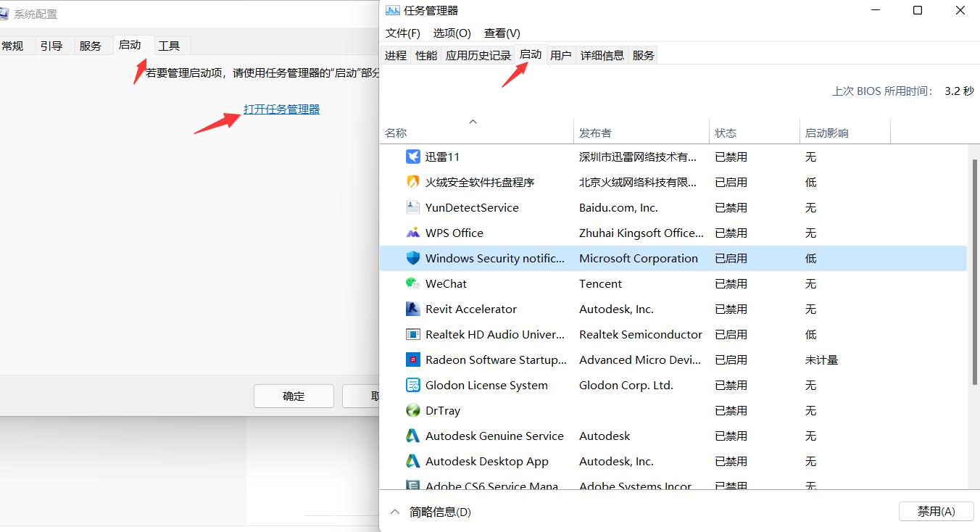Click publisher cell 北京火绒网络科技有限...
The height and width of the screenshot is (532, 980).
point(638,182)
